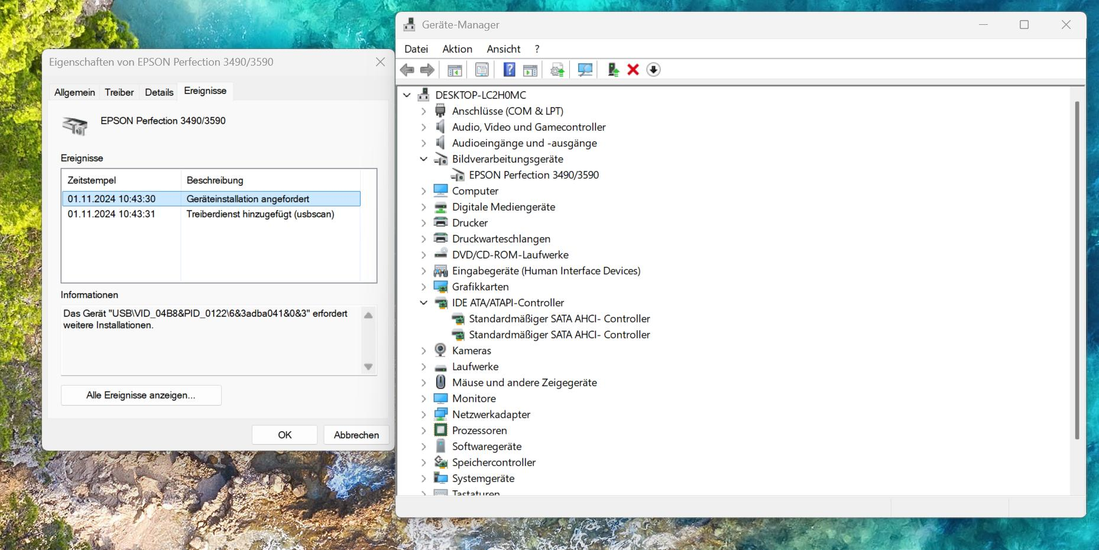The image size is (1099, 550).
Task: Select EPSON Perfection 3490/3590 in device tree
Action: click(x=534, y=174)
